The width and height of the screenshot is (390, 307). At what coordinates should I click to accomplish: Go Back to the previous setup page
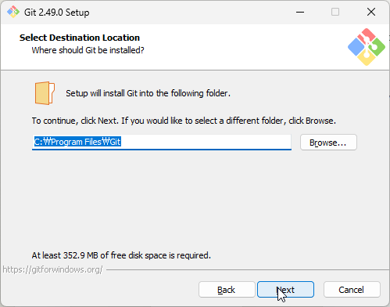227,290
